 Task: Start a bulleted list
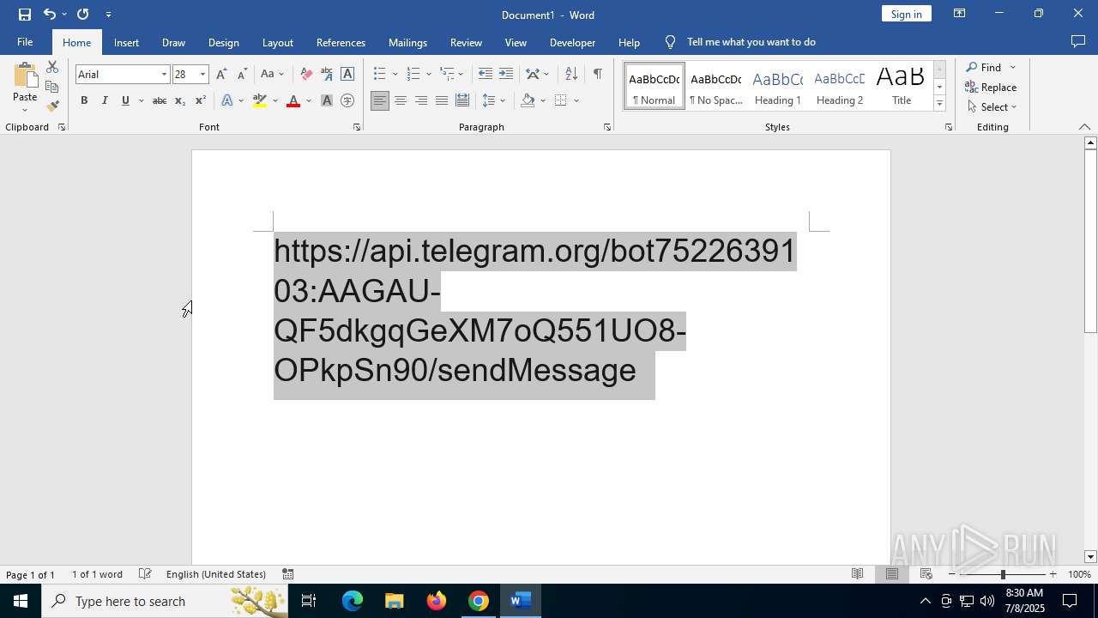coord(380,75)
